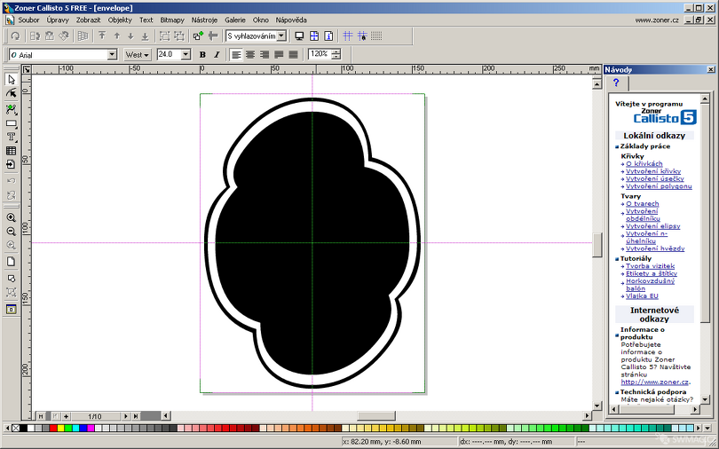The image size is (719, 449).
Task: Open the Objekty menu
Action: [x=120, y=20]
